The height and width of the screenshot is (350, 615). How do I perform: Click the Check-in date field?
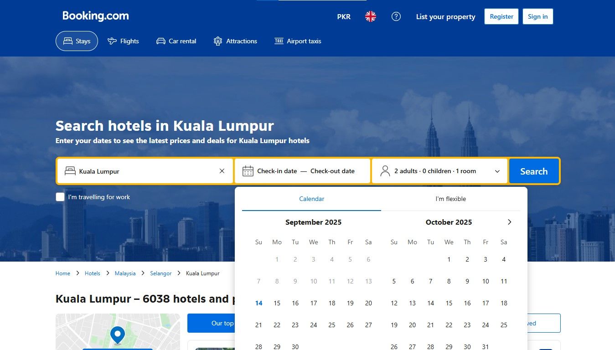pyautogui.click(x=277, y=171)
